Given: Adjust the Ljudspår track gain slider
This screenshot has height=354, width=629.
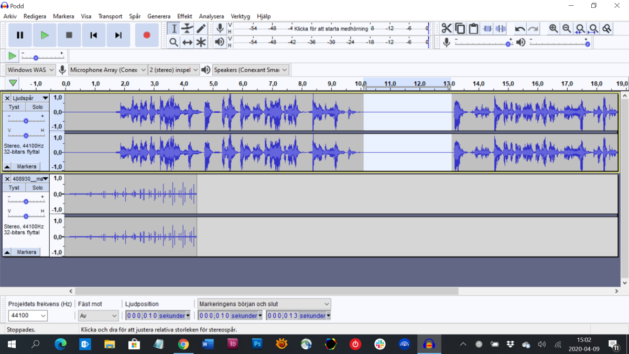Looking at the screenshot, I should [26, 122].
